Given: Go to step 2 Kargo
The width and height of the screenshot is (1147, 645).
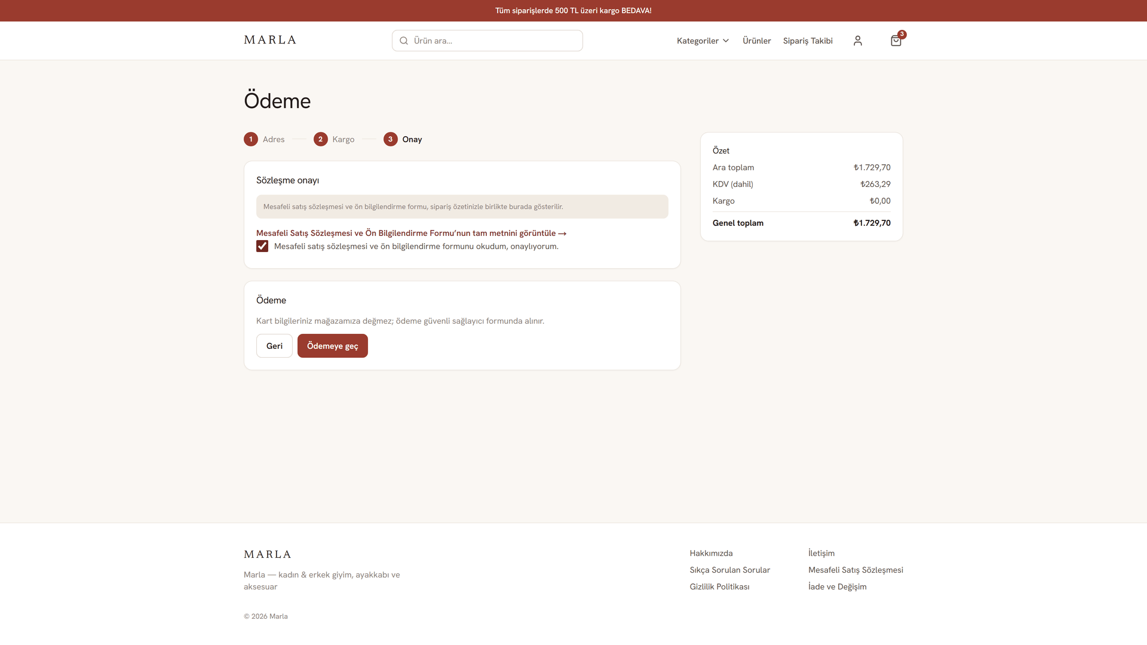Looking at the screenshot, I should coord(334,139).
